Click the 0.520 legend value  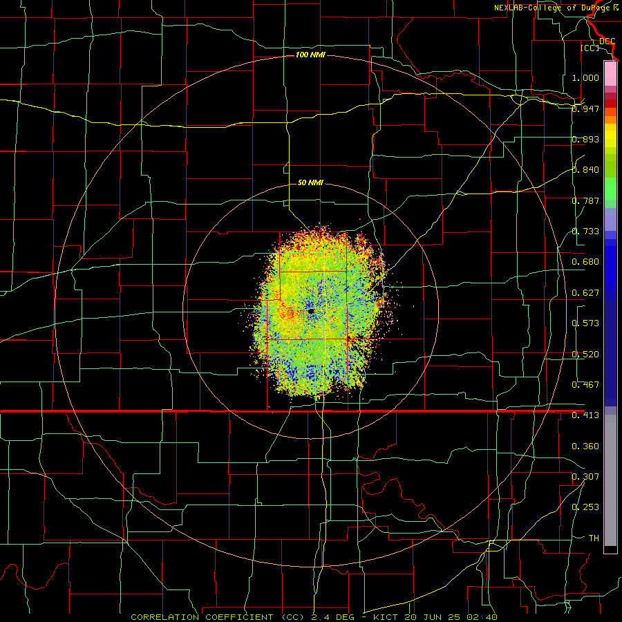[x=585, y=355]
